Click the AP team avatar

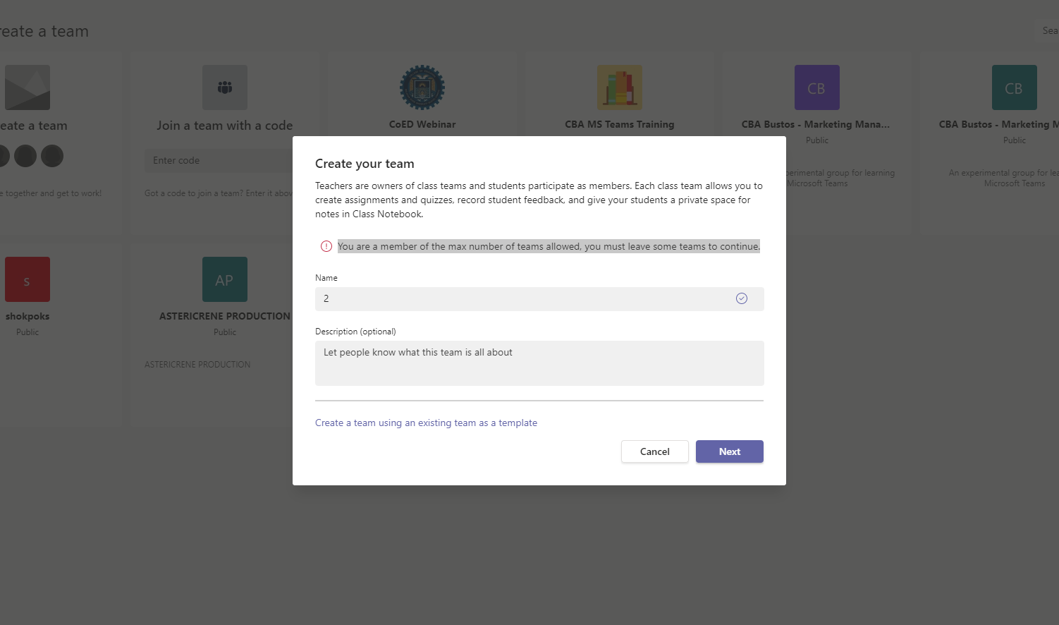point(225,279)
